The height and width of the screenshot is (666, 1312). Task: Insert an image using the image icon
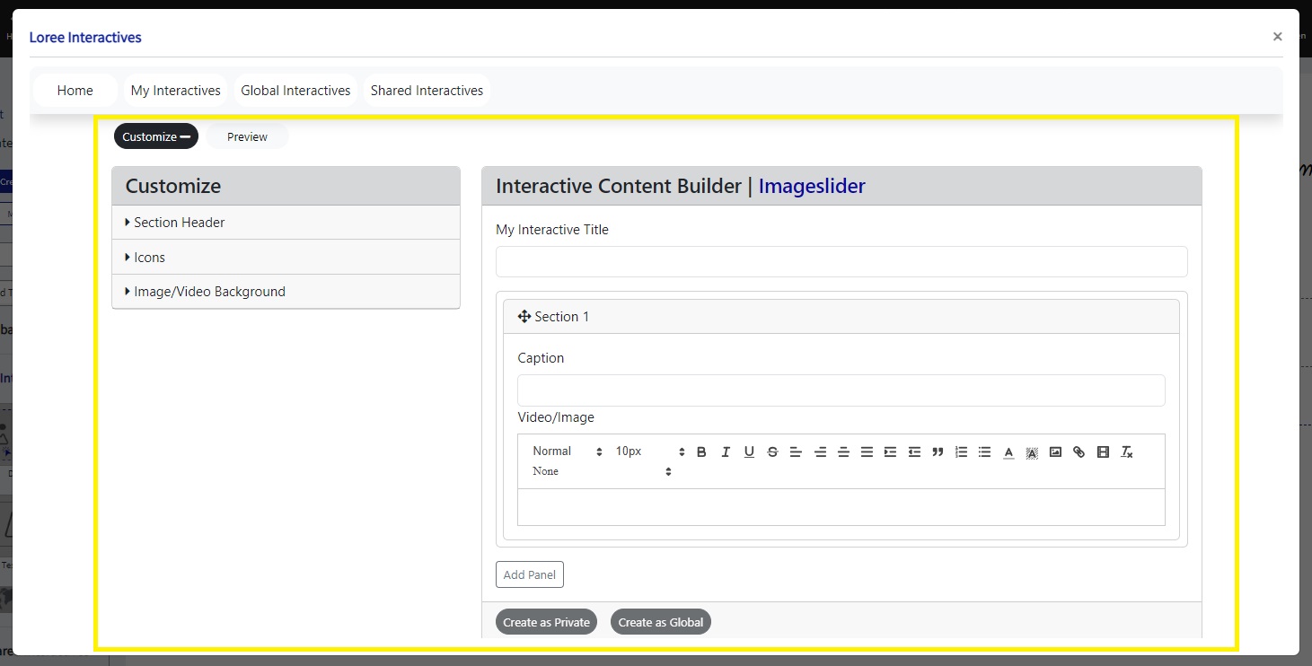(x=1055, y=451)
